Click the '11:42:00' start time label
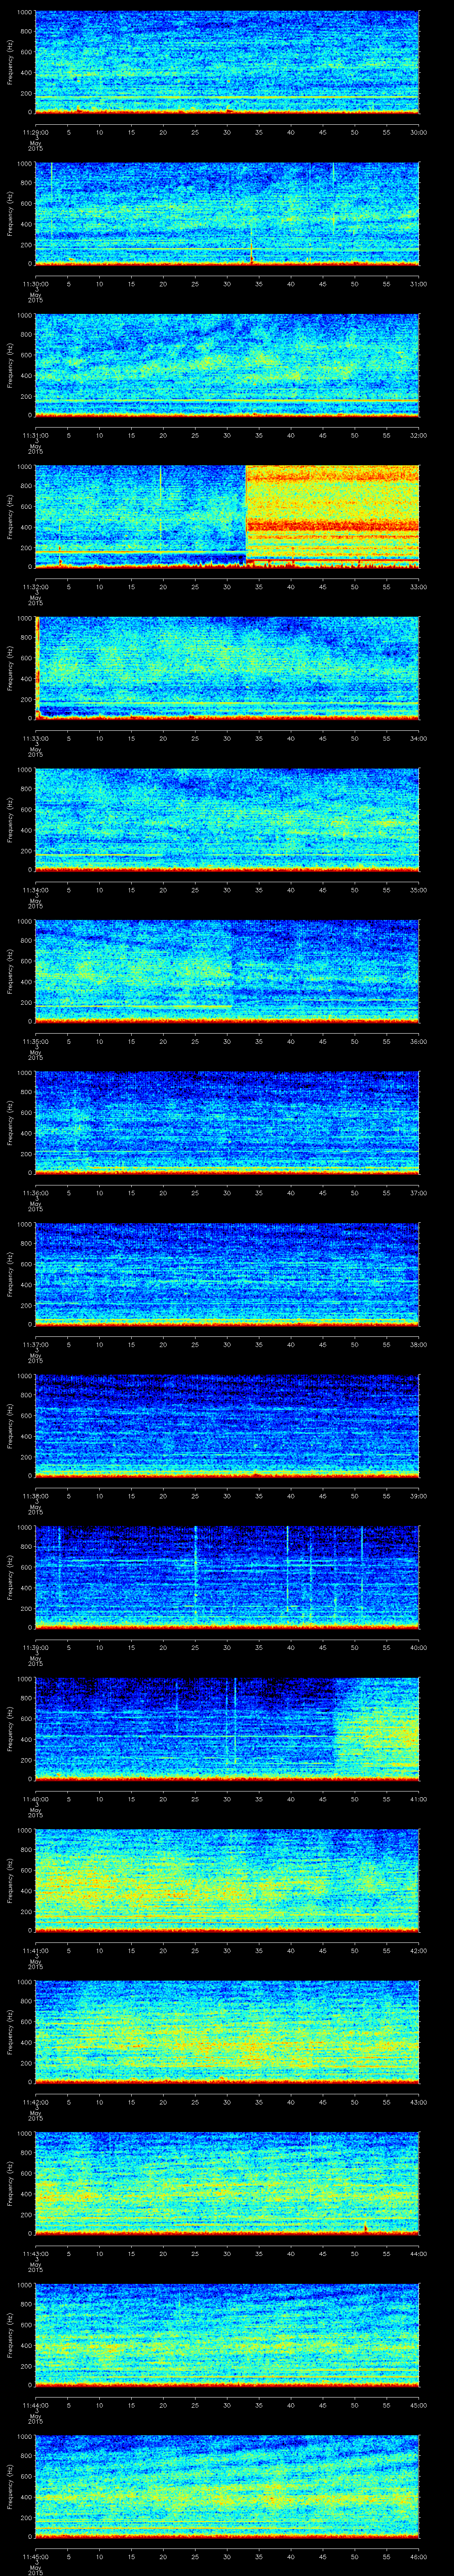The image size is (454, 2576). (x=35, y=2102)
